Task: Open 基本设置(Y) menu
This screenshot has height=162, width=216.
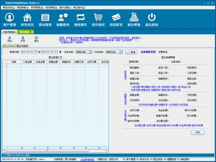Action: coord(65,7)
